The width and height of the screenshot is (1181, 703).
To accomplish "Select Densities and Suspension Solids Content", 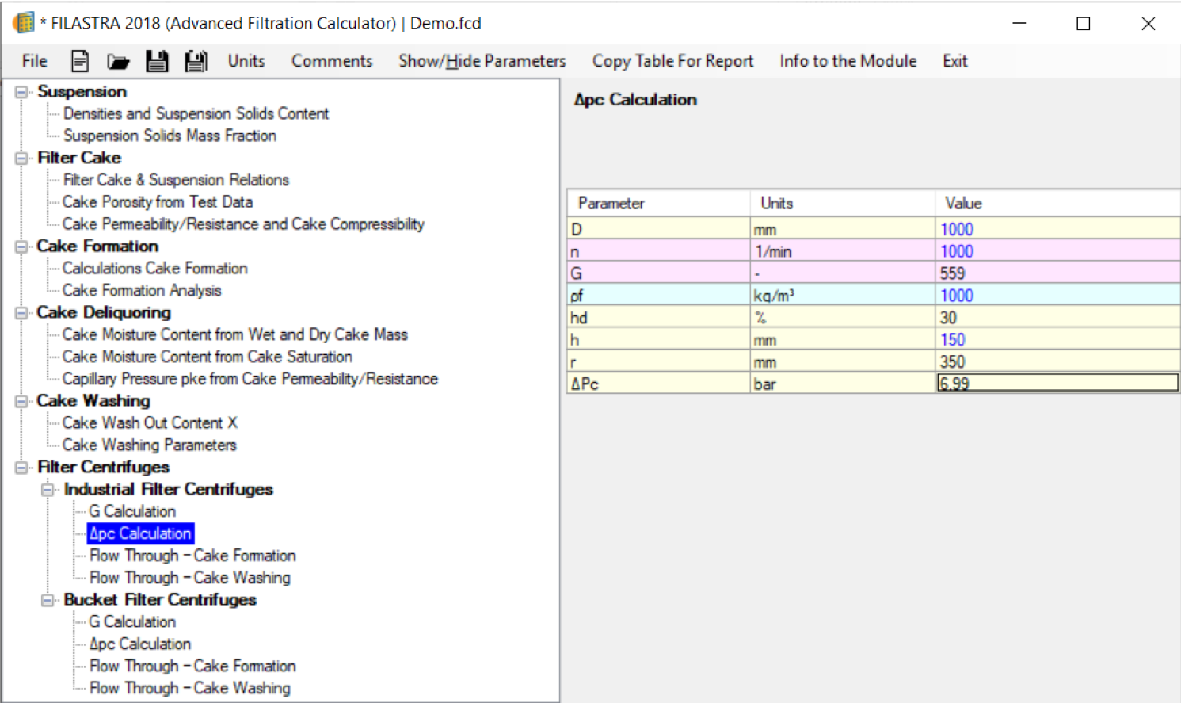I will (x=196, y=113).
